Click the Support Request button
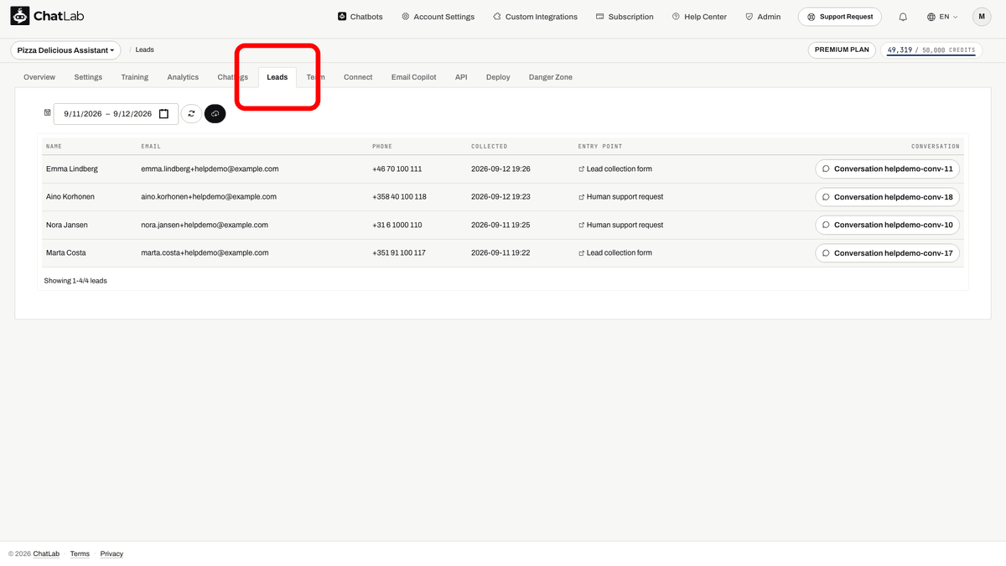 click(839, 17)
